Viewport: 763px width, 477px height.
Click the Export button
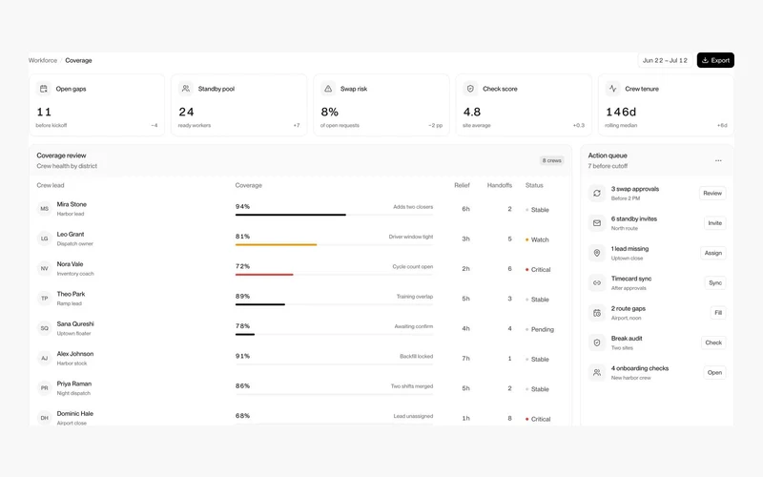tap(715, 60)
